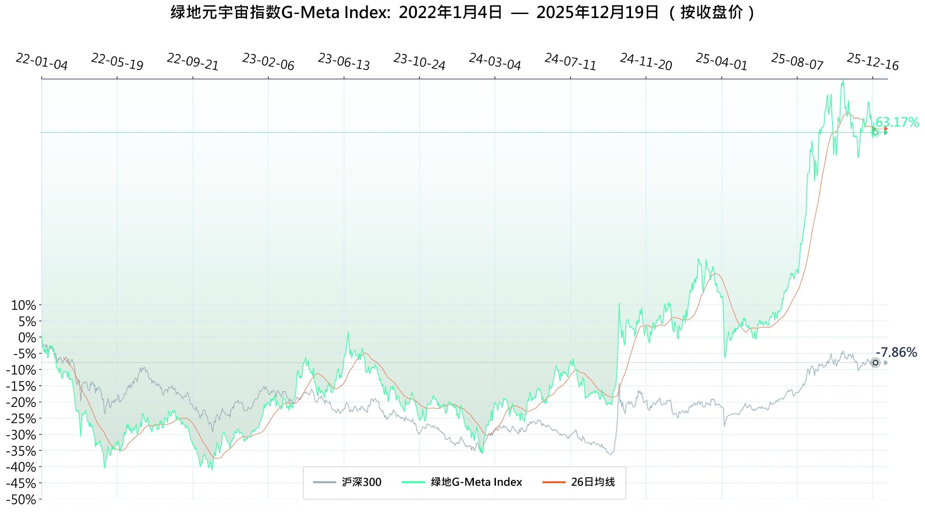Click the 63.17% value label

pos(897,122)
